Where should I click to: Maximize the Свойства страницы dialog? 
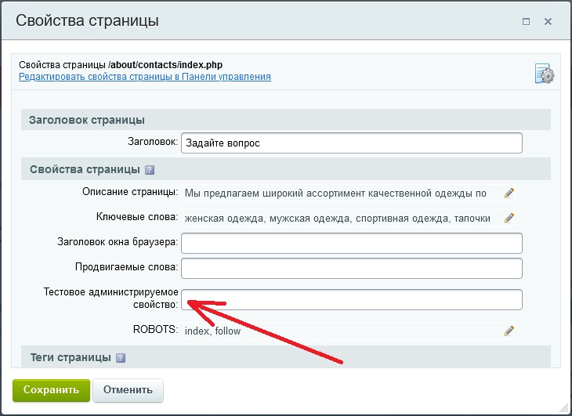(x=526, y=21)
